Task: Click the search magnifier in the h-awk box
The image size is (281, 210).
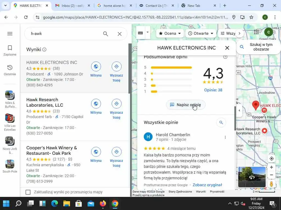Action: [106, 34]
